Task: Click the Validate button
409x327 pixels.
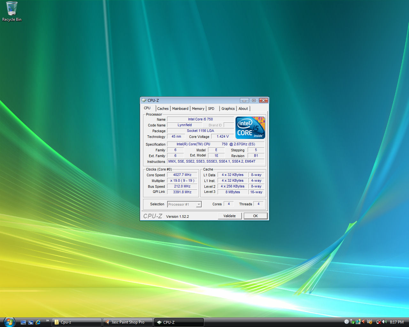Action: click(x=230, y=216)
